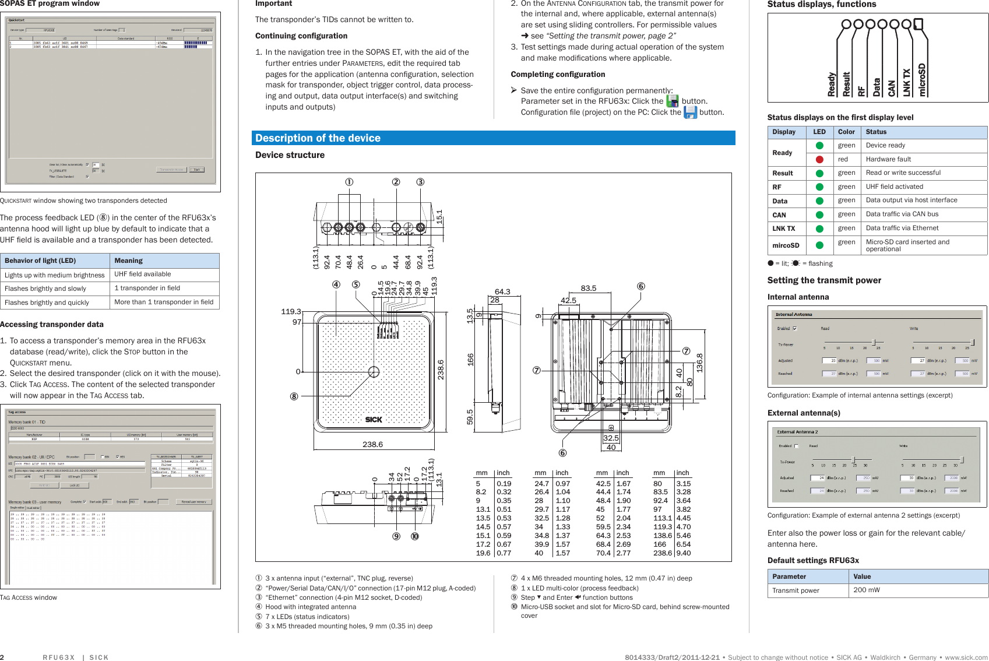Click the 'UHF field available' table cell

pos(164,275)
